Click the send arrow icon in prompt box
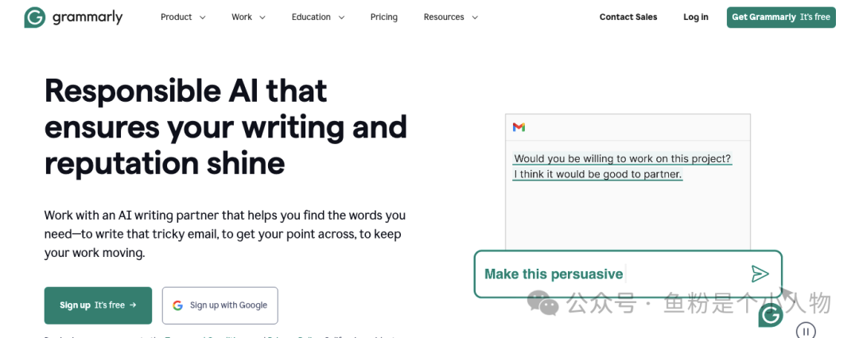859x338 pixels. click(x=760, y=274)
